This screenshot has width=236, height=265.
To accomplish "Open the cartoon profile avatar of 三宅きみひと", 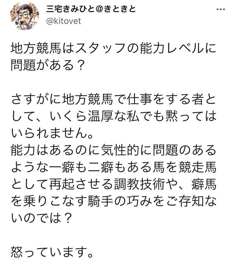I will coord(25,16).
